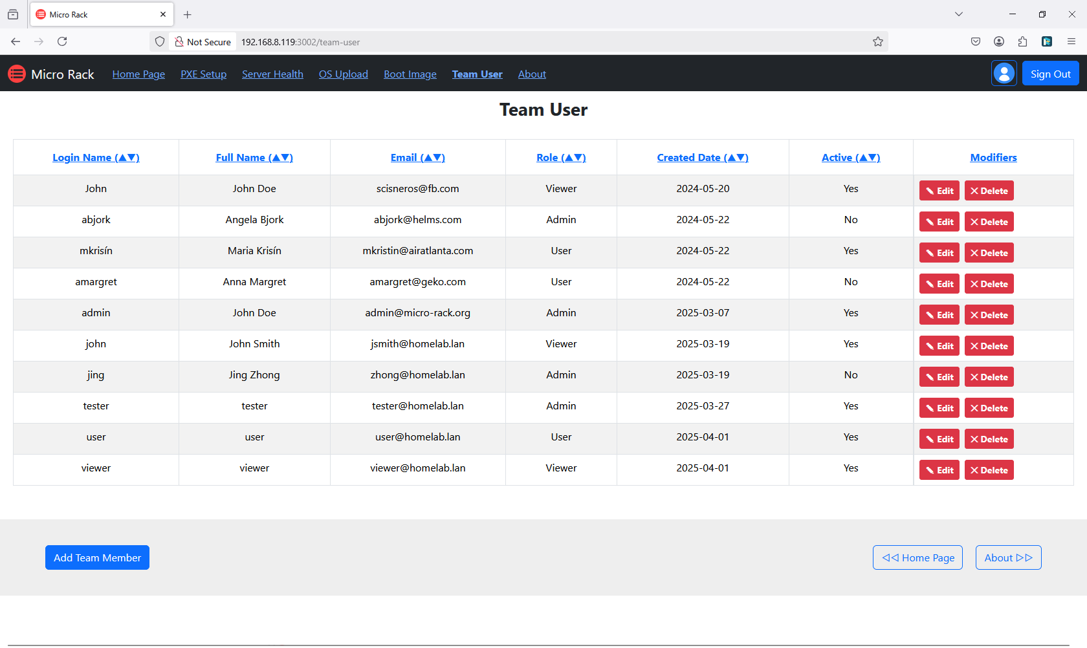Click the blue extension icon in toolbar
This screenshot has width=1087, height=648.
1047,41
